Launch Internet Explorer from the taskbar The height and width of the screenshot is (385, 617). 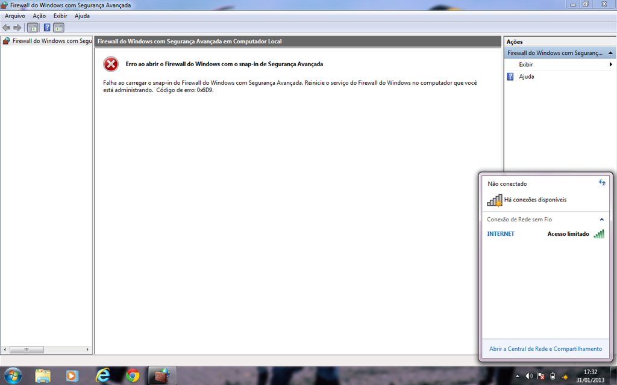pyautogui.click(x=102, y=376)
